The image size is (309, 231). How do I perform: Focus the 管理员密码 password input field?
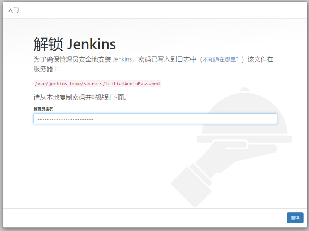[x=154, y=119]
